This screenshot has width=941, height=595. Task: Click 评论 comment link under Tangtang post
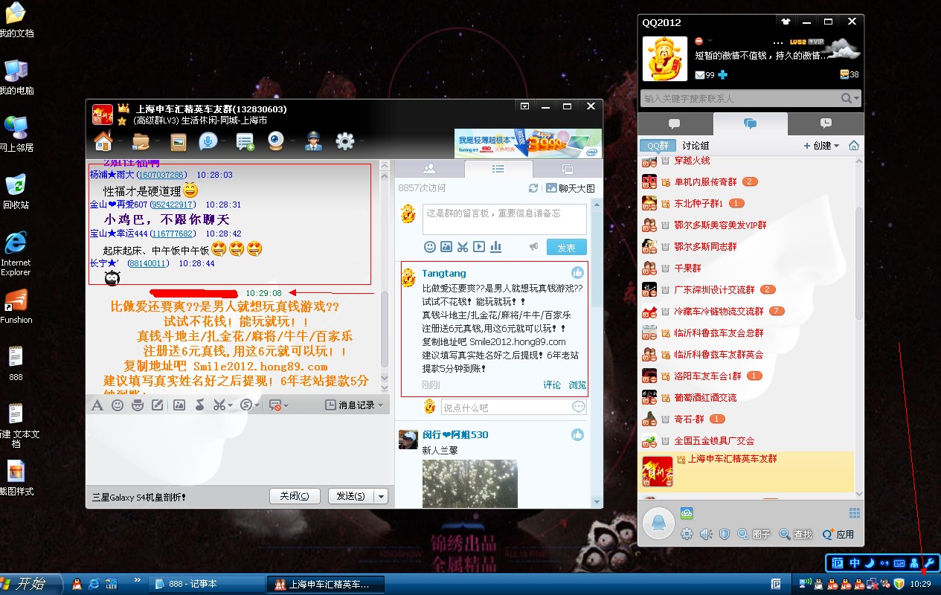[x=552, y=385]
